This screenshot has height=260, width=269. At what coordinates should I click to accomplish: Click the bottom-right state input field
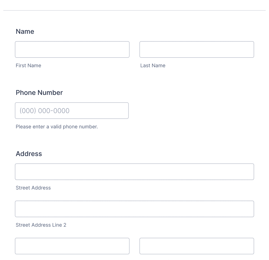(197, 246)
